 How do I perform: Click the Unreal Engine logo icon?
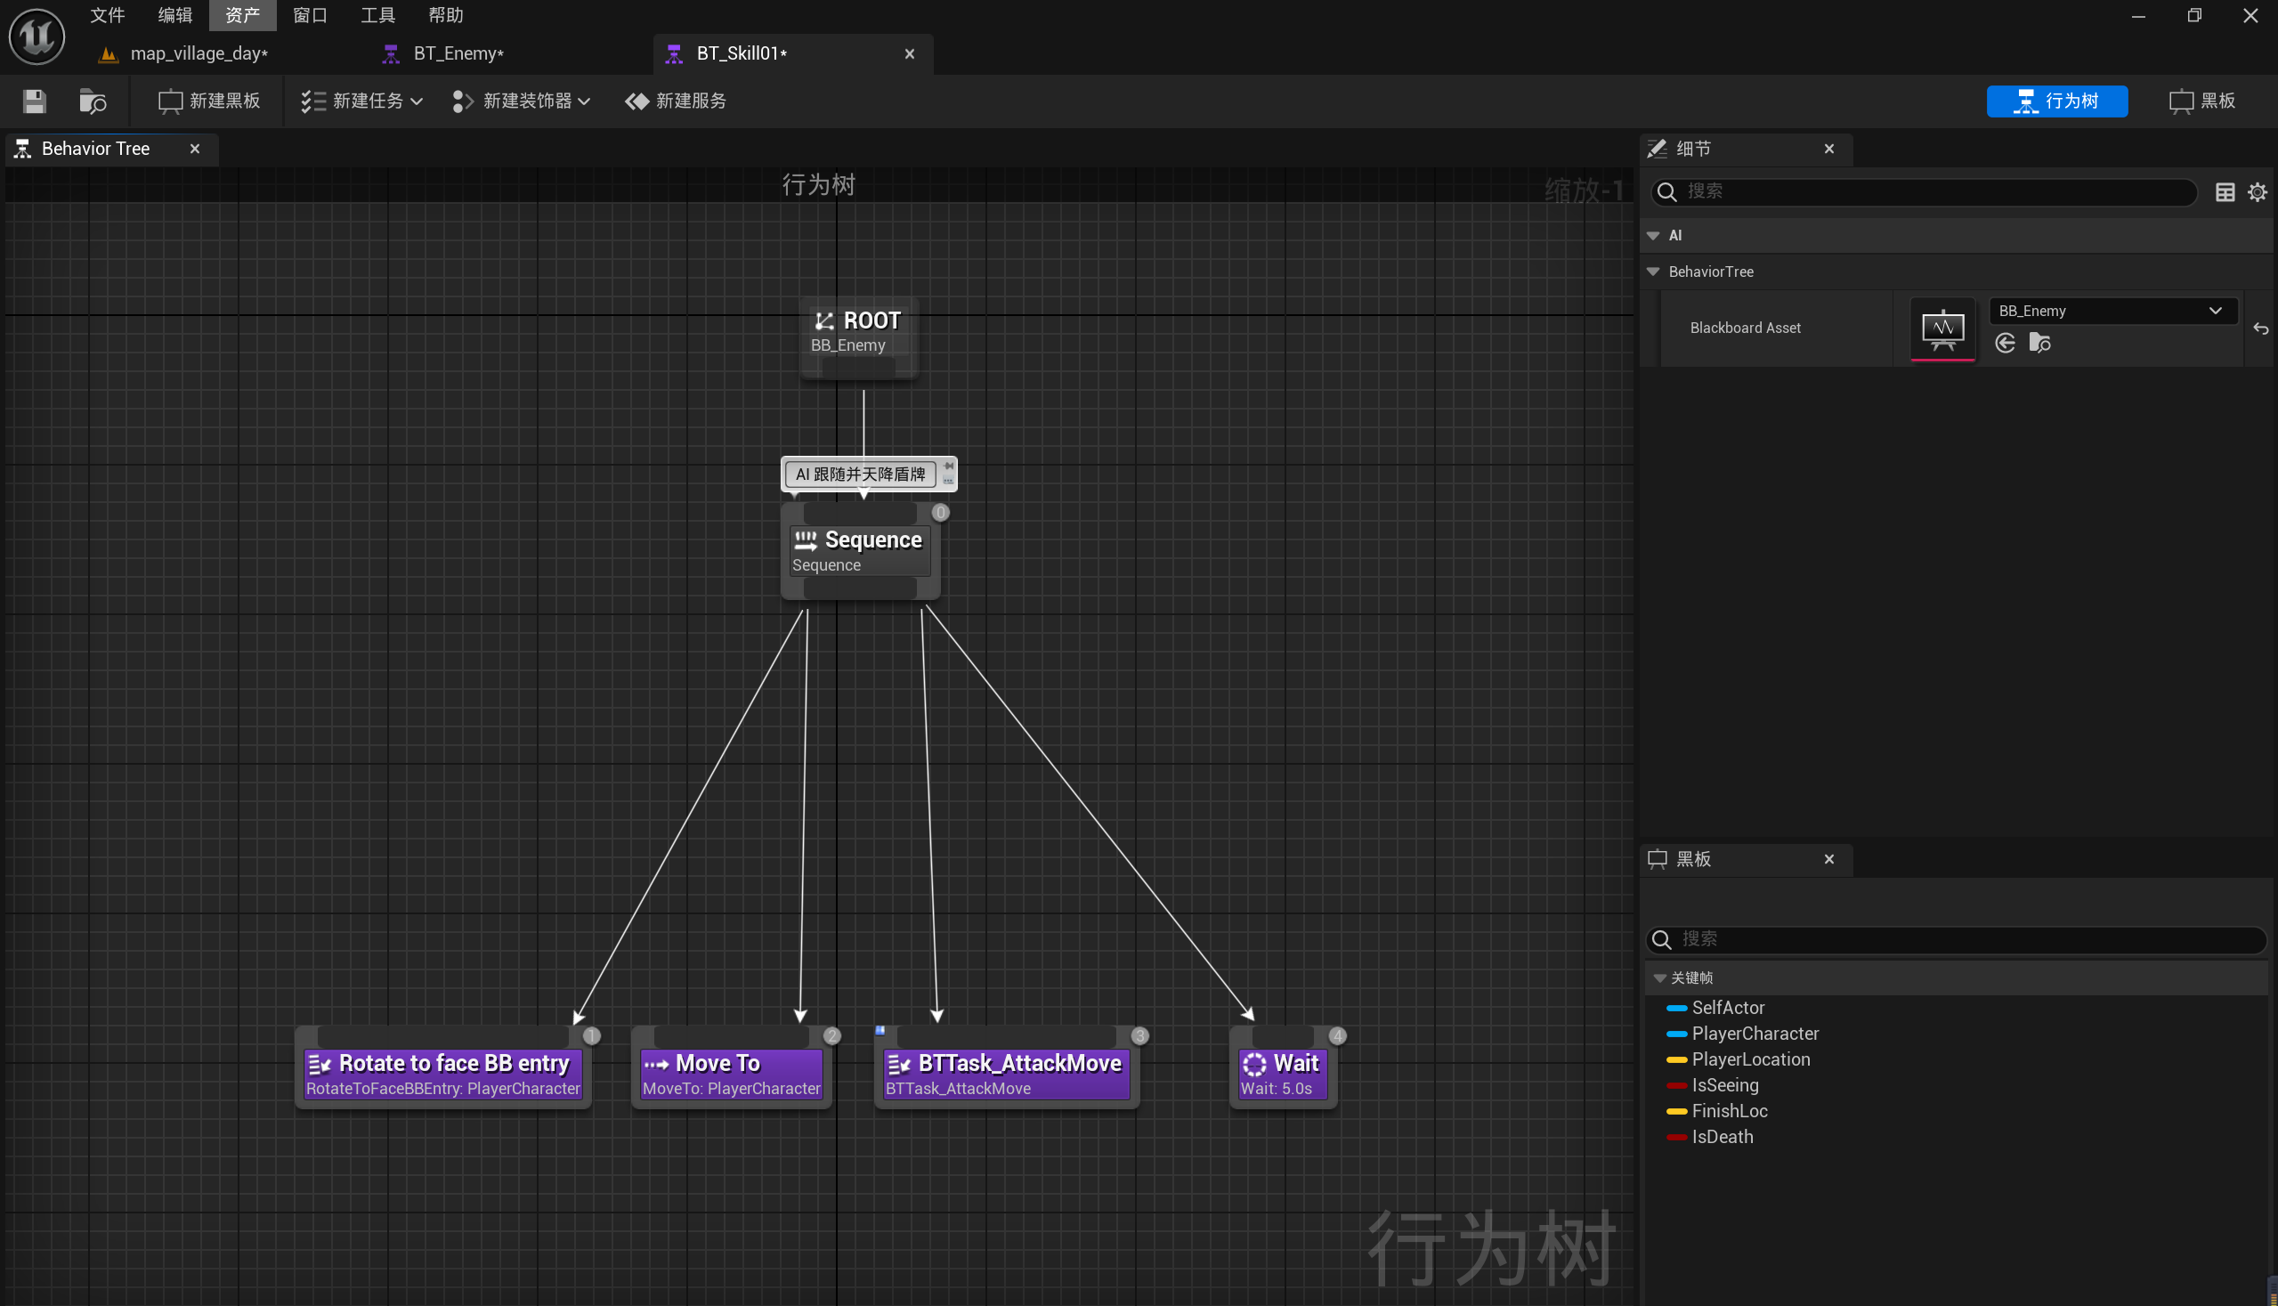coord(36,37)
